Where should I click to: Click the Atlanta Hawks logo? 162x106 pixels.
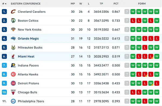pyautogui.click(x=13, y=74)
